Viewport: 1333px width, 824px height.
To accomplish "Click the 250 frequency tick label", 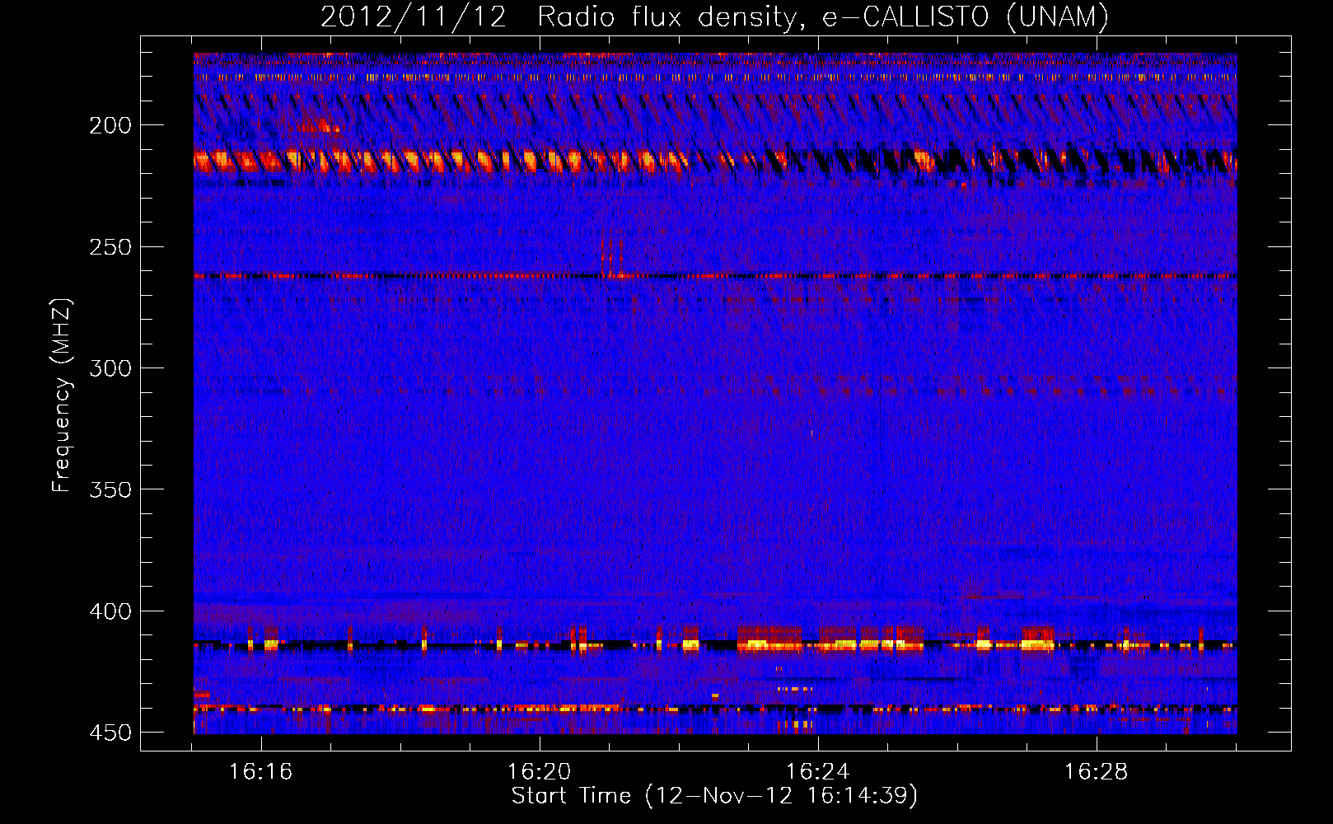I will 110,247.
